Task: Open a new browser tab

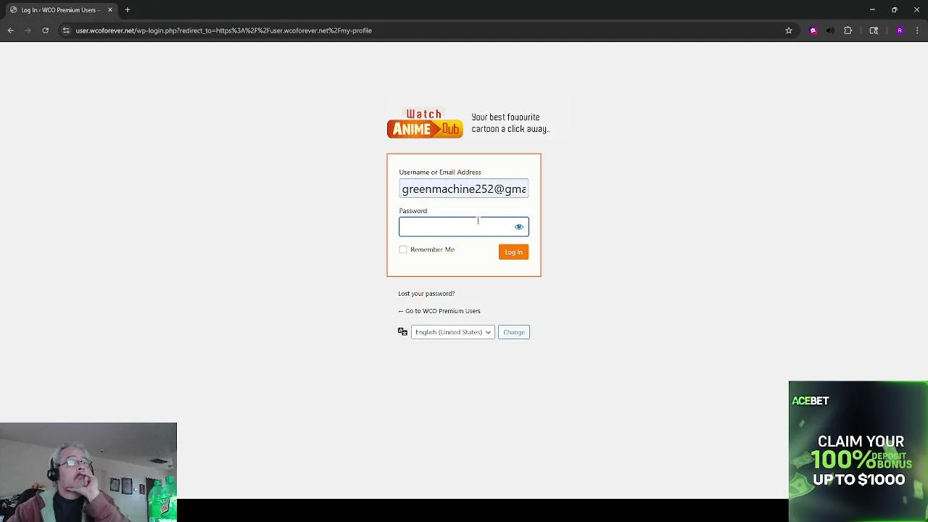Action: (127, 9)
